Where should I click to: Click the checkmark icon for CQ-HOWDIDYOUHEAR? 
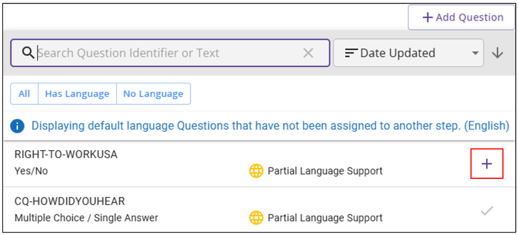(x=487, y=211)
